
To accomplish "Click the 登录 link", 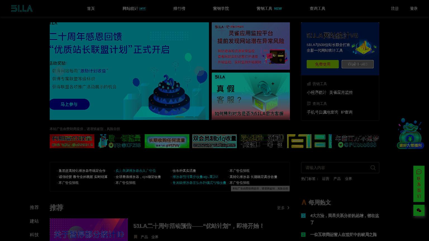I will pos(414,8).
